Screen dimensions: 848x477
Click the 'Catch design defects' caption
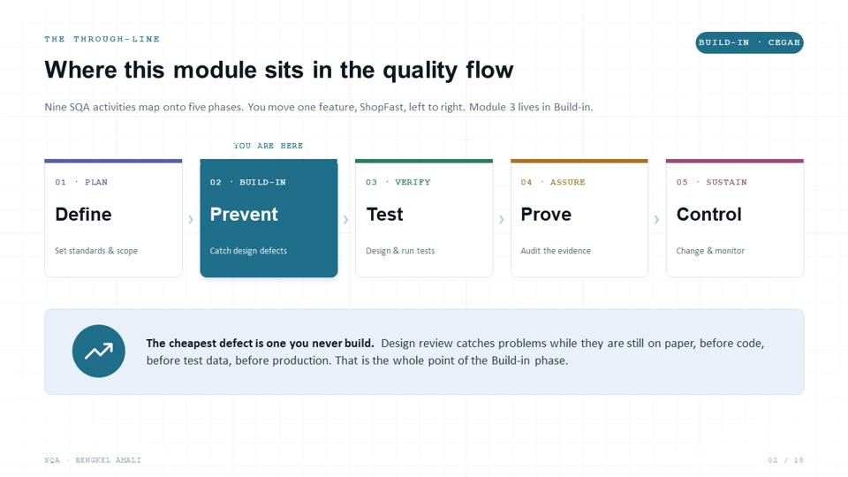[248, 250]
